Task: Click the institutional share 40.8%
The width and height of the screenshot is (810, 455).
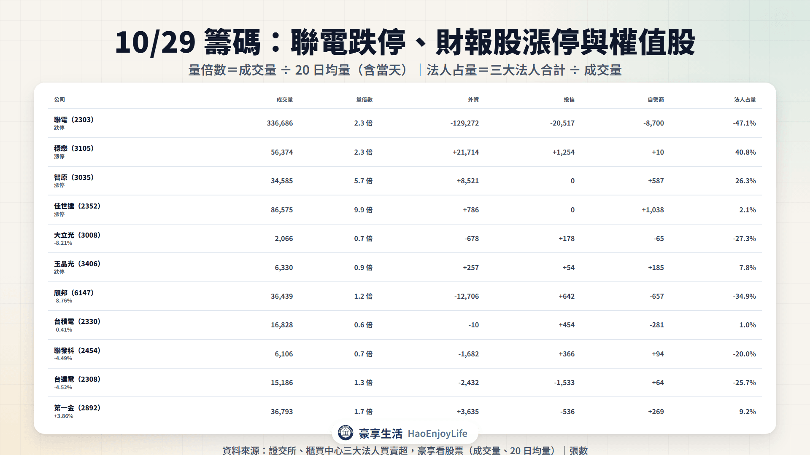Action: point(745,152)
